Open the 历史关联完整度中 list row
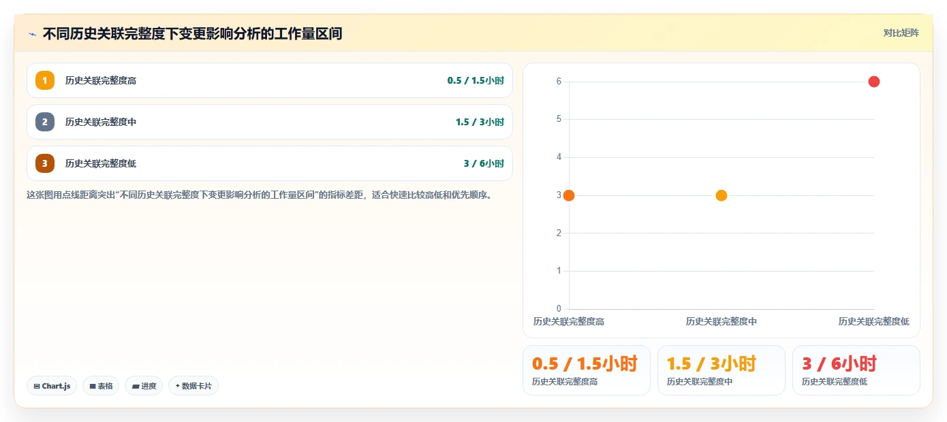The width and height of the screenshot is (947, 422). click(270, 122)
